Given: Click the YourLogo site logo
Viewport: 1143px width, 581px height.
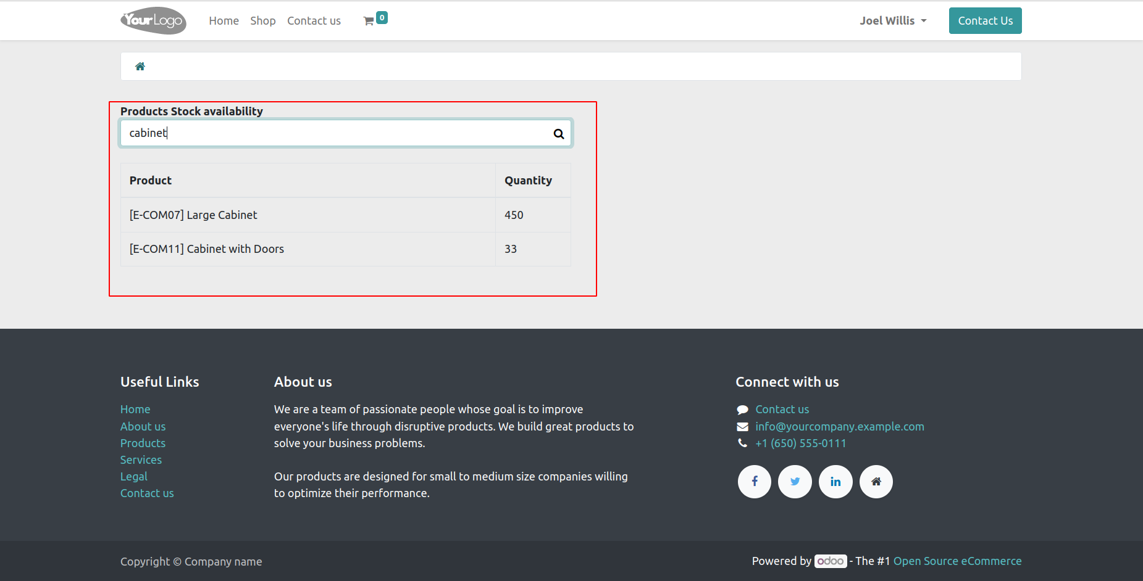Looking at the screenshot, I should (x=153, y=21).
